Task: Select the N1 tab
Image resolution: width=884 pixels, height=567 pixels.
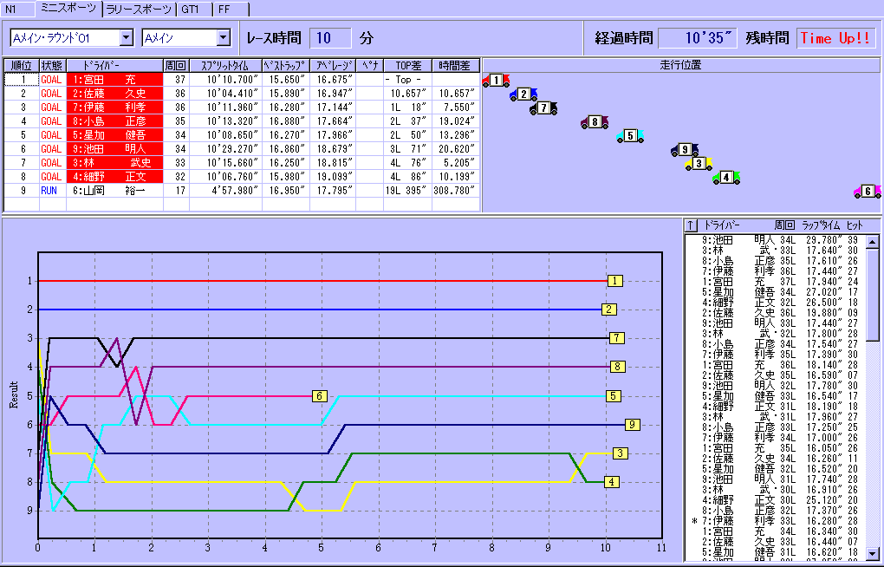Action: coord(13,9)
